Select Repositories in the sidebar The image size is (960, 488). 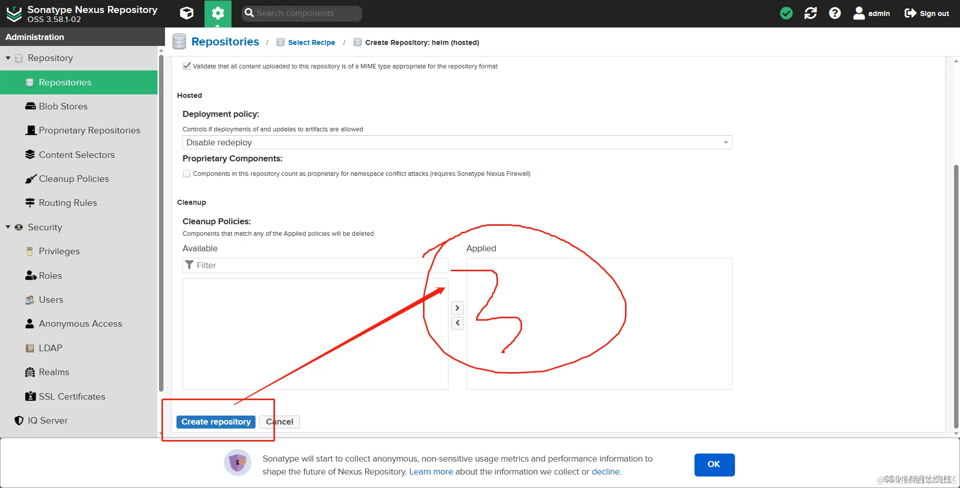[78, 82]
